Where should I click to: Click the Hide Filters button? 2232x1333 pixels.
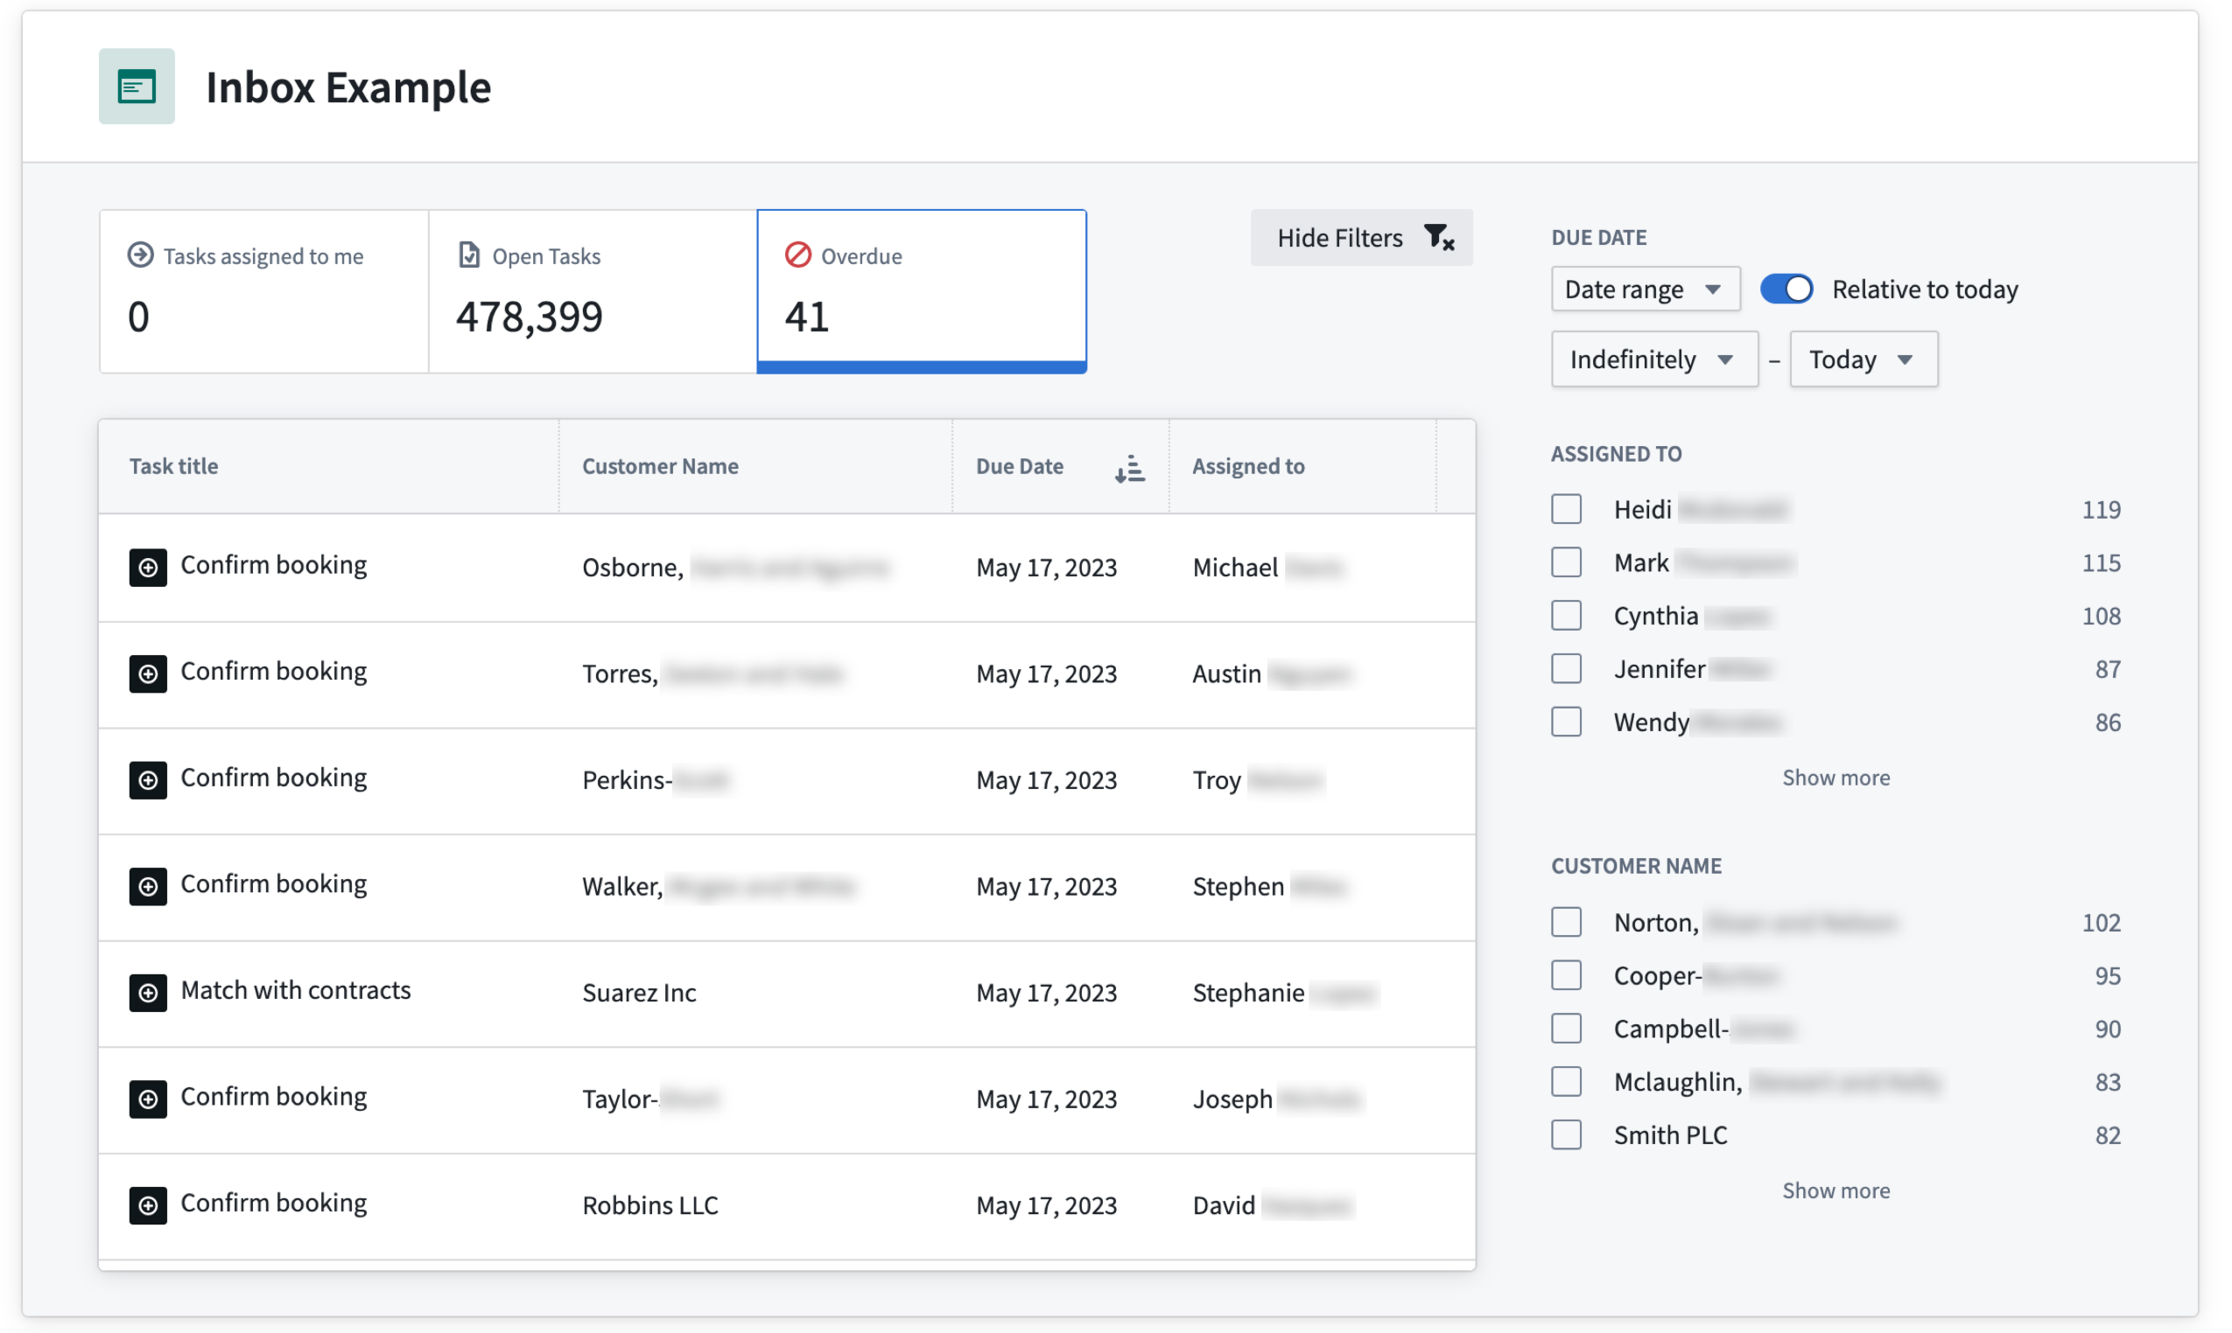pos(1361,237)
